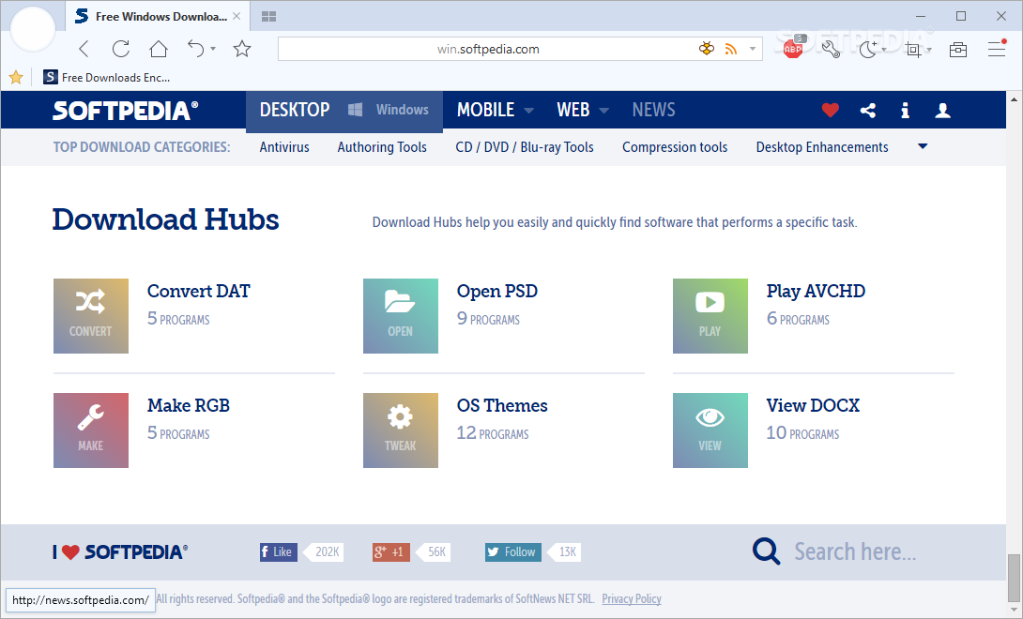Toggle night mode moon icon
Image resolution: width=1023 pixels, height=619 pixels.
pos(868,49)
